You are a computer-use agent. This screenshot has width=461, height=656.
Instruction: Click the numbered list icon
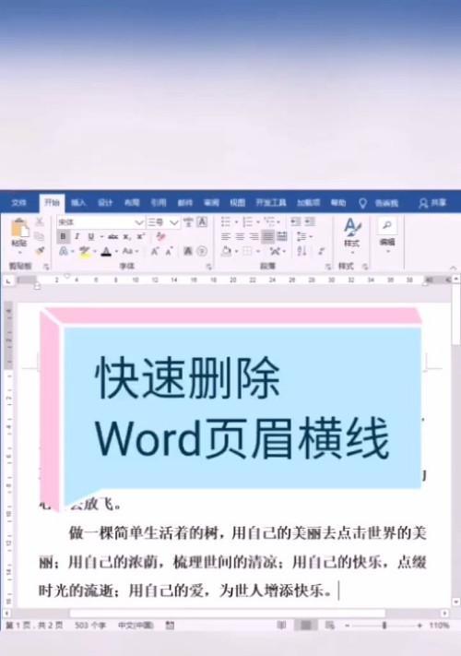(x=247, y=221)
